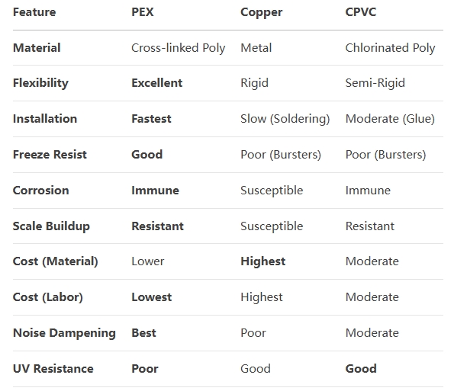Select the Cross-linked Poly cell
The image size is (467, 391).
tap(178, 48)
